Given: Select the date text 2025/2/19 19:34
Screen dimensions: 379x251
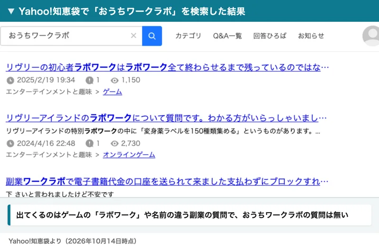Looking at the screenshot, I should click(46, 80).
